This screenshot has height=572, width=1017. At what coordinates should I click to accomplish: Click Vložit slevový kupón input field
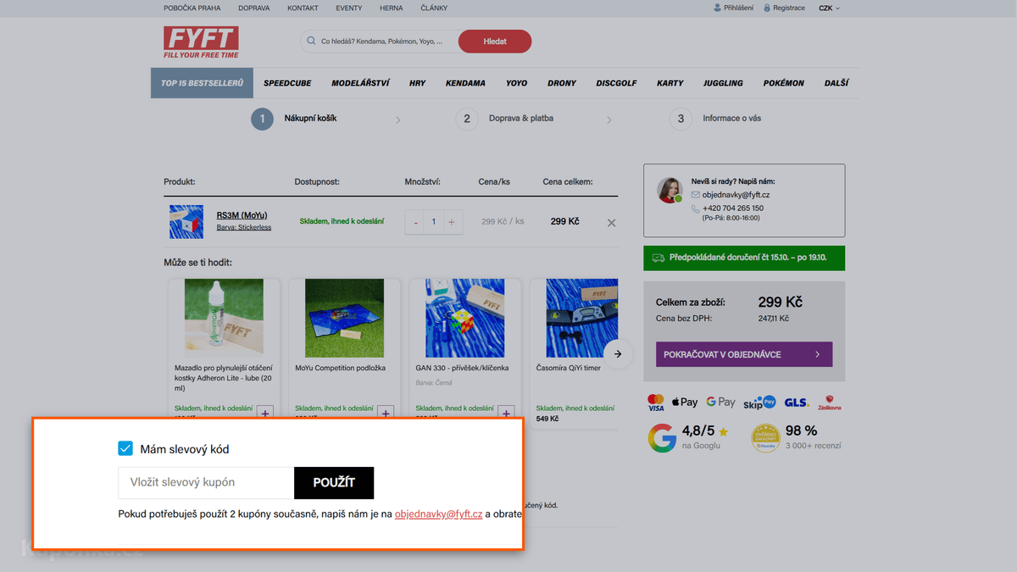pyautogui.click(x=206, y=482)
